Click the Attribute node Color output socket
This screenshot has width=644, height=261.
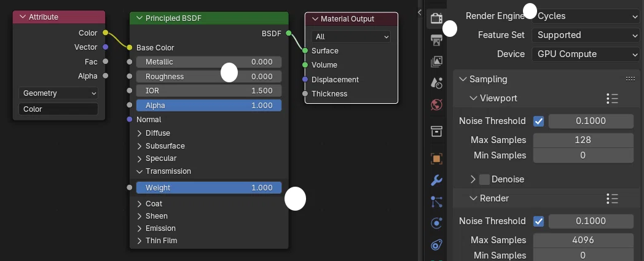click(106, 33)
